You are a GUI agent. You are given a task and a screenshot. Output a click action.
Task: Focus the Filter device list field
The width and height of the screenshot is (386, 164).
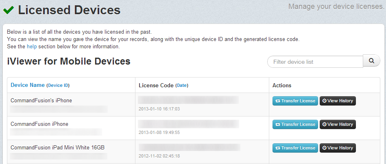coord(315,62)
